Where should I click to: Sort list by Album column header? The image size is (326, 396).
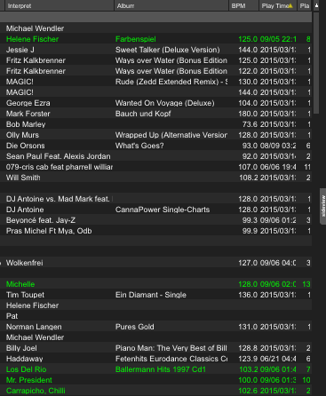[171, 5]
